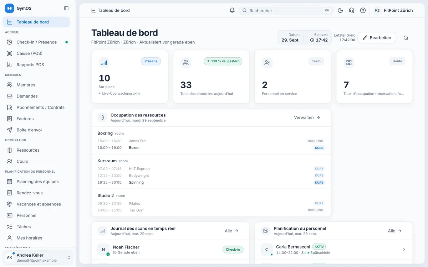Open Demandes inbox
This screenshot has height=267, width=428.
coord(36,96)
